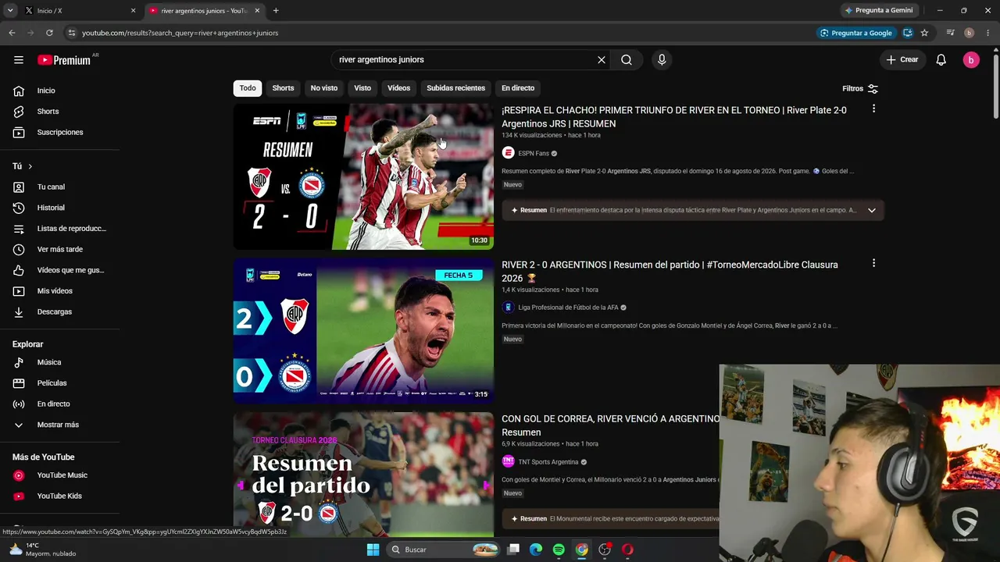Switch to the Inicio / X tab

click(x=78, y=11)
